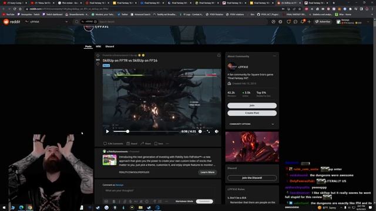The image size is (376, 211).
Task: Go to Reddit home via logo
Action: tap(12, 22)
